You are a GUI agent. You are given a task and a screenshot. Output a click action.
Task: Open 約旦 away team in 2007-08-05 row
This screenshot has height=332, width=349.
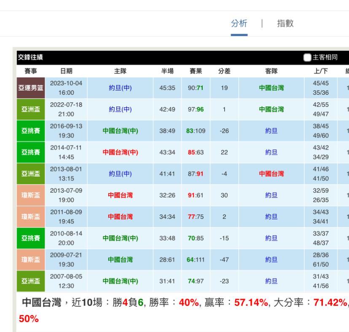tap(271, 281)
